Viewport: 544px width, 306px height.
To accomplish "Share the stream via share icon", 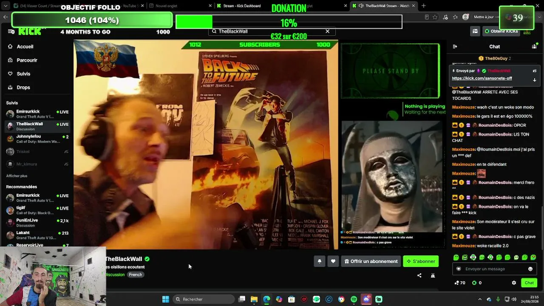I will pos(419,275).
